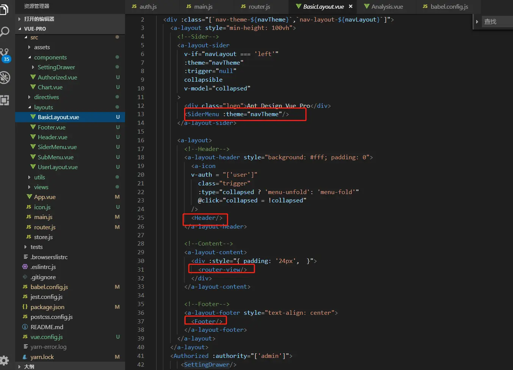Expand the assets folder
This screenshot has width=513, height=370.
tap(30, 47)
